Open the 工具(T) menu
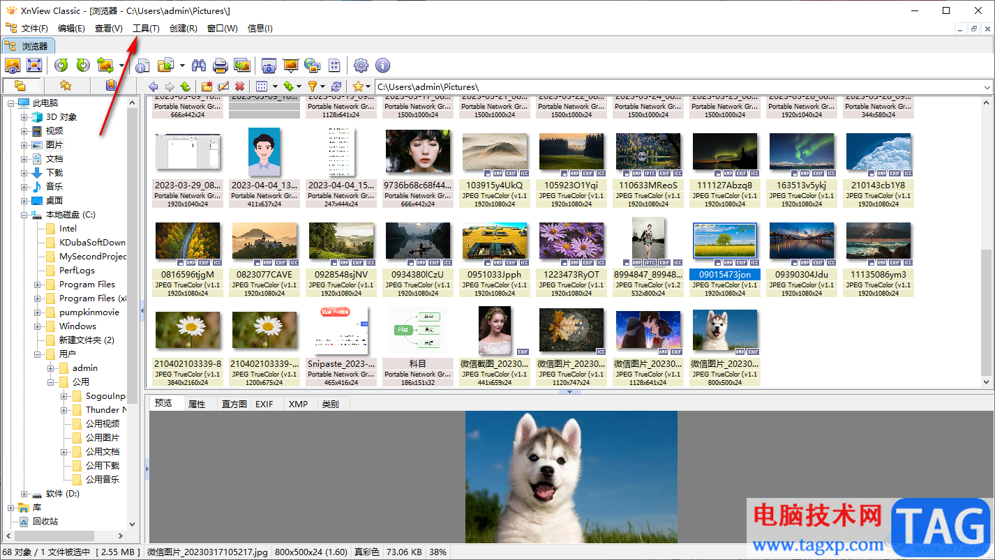Viewport: 995px width, 560px height. [x=146, y=29]
